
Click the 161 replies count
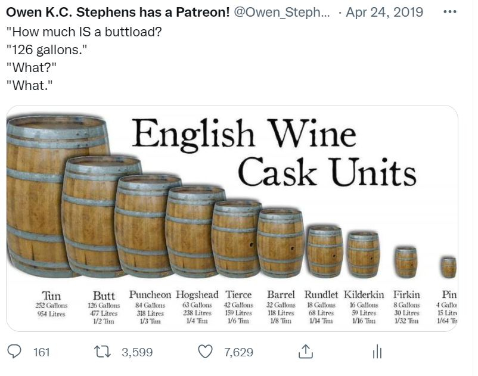tap(41, 353)
